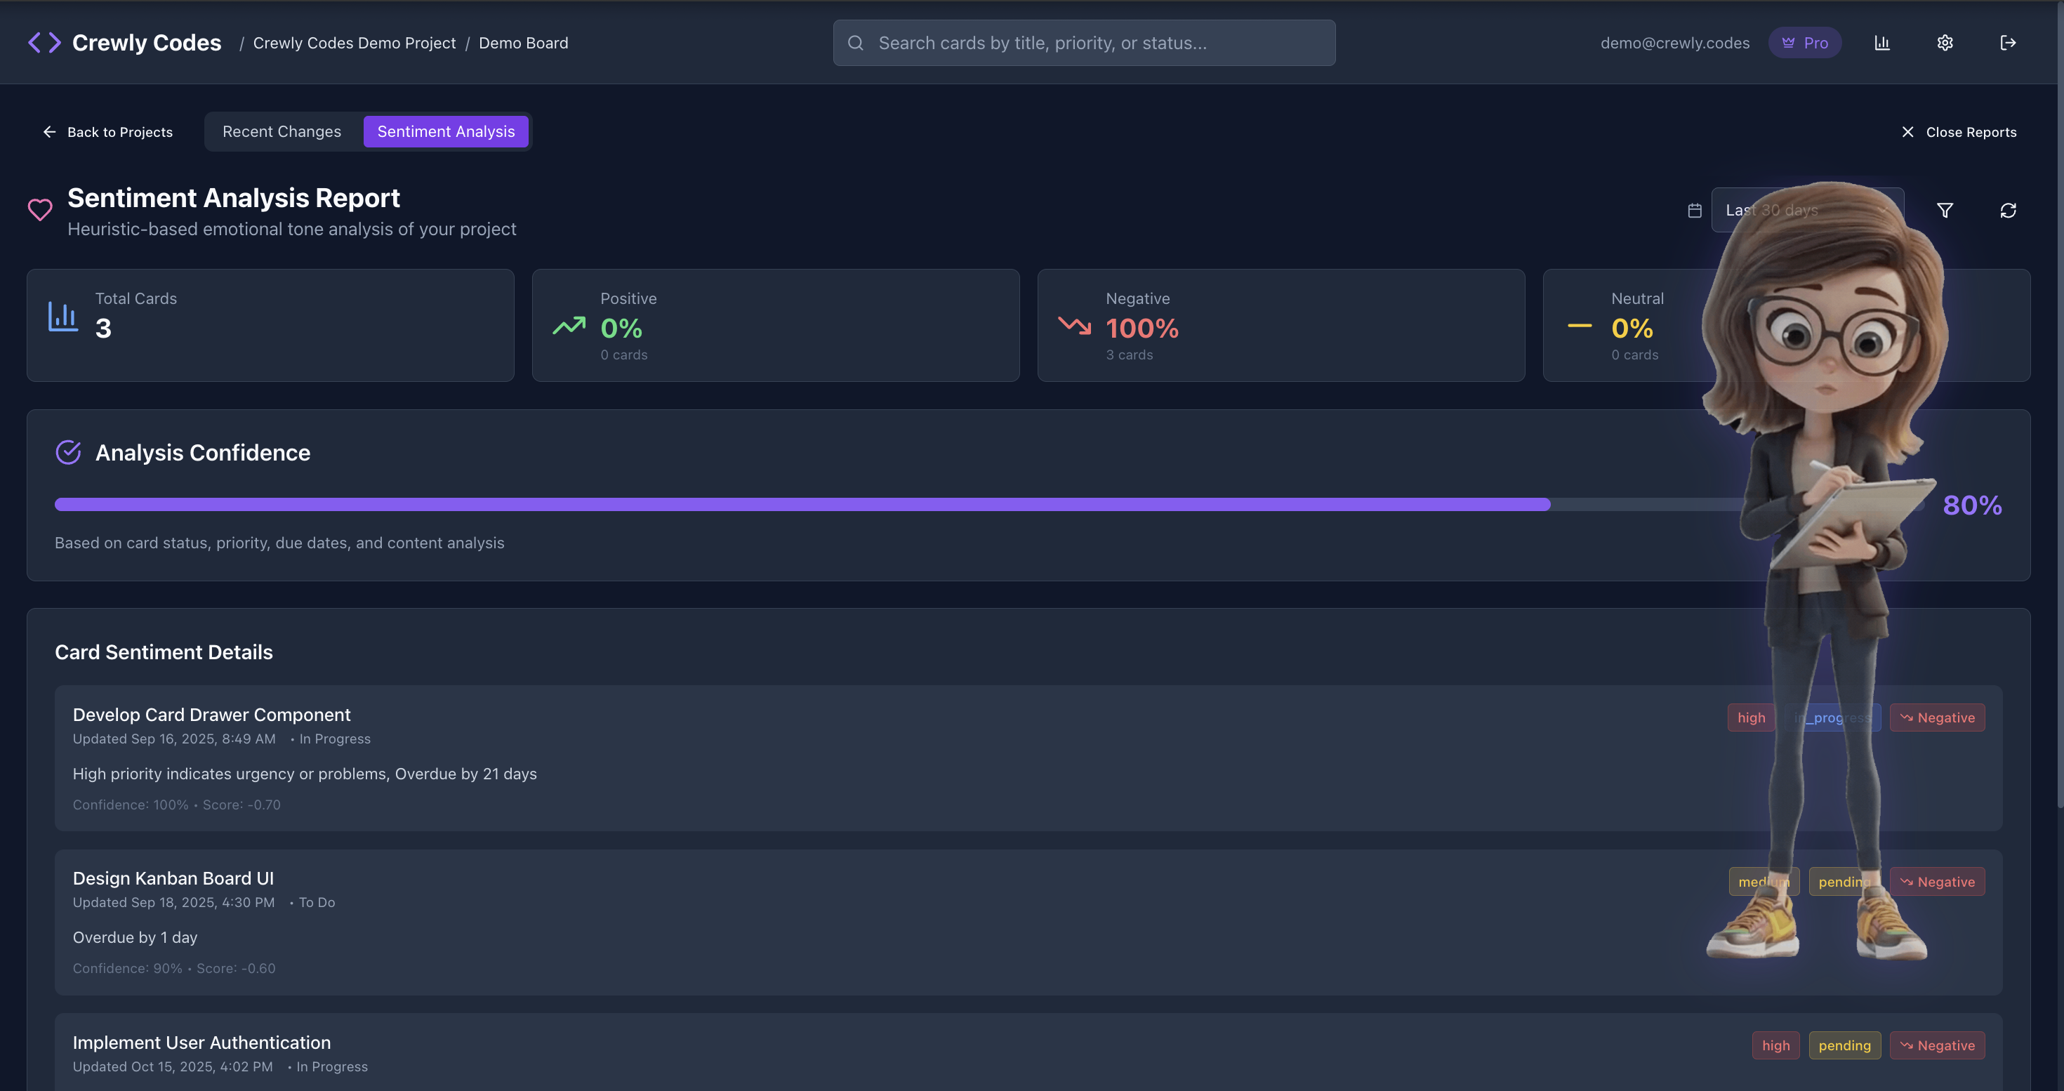Click the Demo Board breadcrumb

pyautogui.click(x=523, y=42)
